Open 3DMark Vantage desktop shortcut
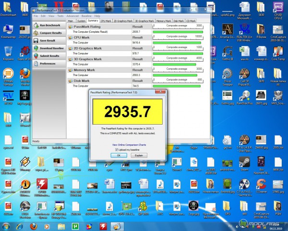This screenshot has width=288, height=231. (x=8, y=77)
